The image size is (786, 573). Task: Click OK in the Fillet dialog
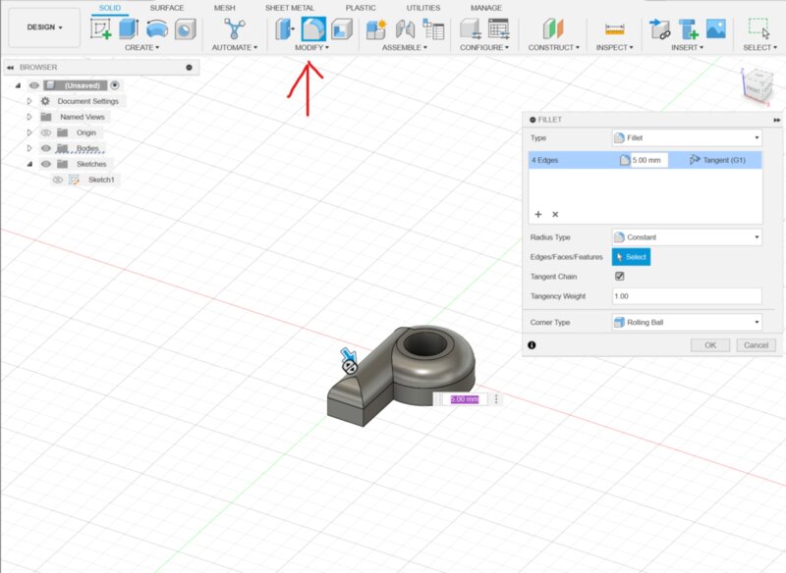[710, 345]
